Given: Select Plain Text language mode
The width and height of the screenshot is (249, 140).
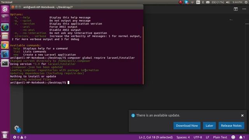Looking at the screenshot, I should pyautogui.click(x=220, y=137).
